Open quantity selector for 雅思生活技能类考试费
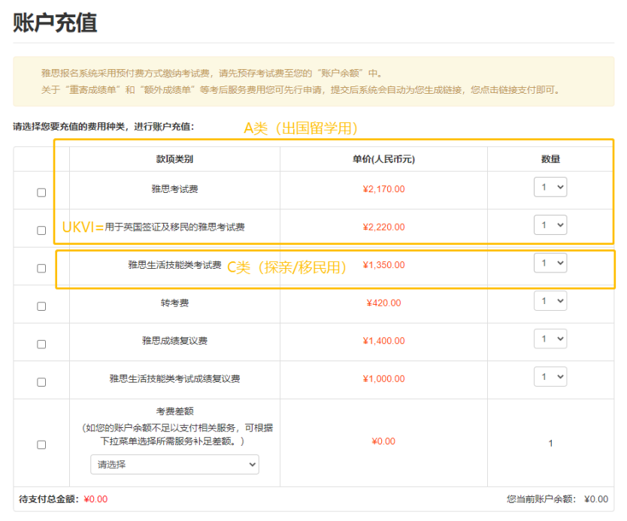This screenshot has width=627, height=521. point(550,263)
